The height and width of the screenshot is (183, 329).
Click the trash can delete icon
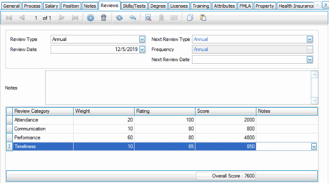(x=104, y=18)
